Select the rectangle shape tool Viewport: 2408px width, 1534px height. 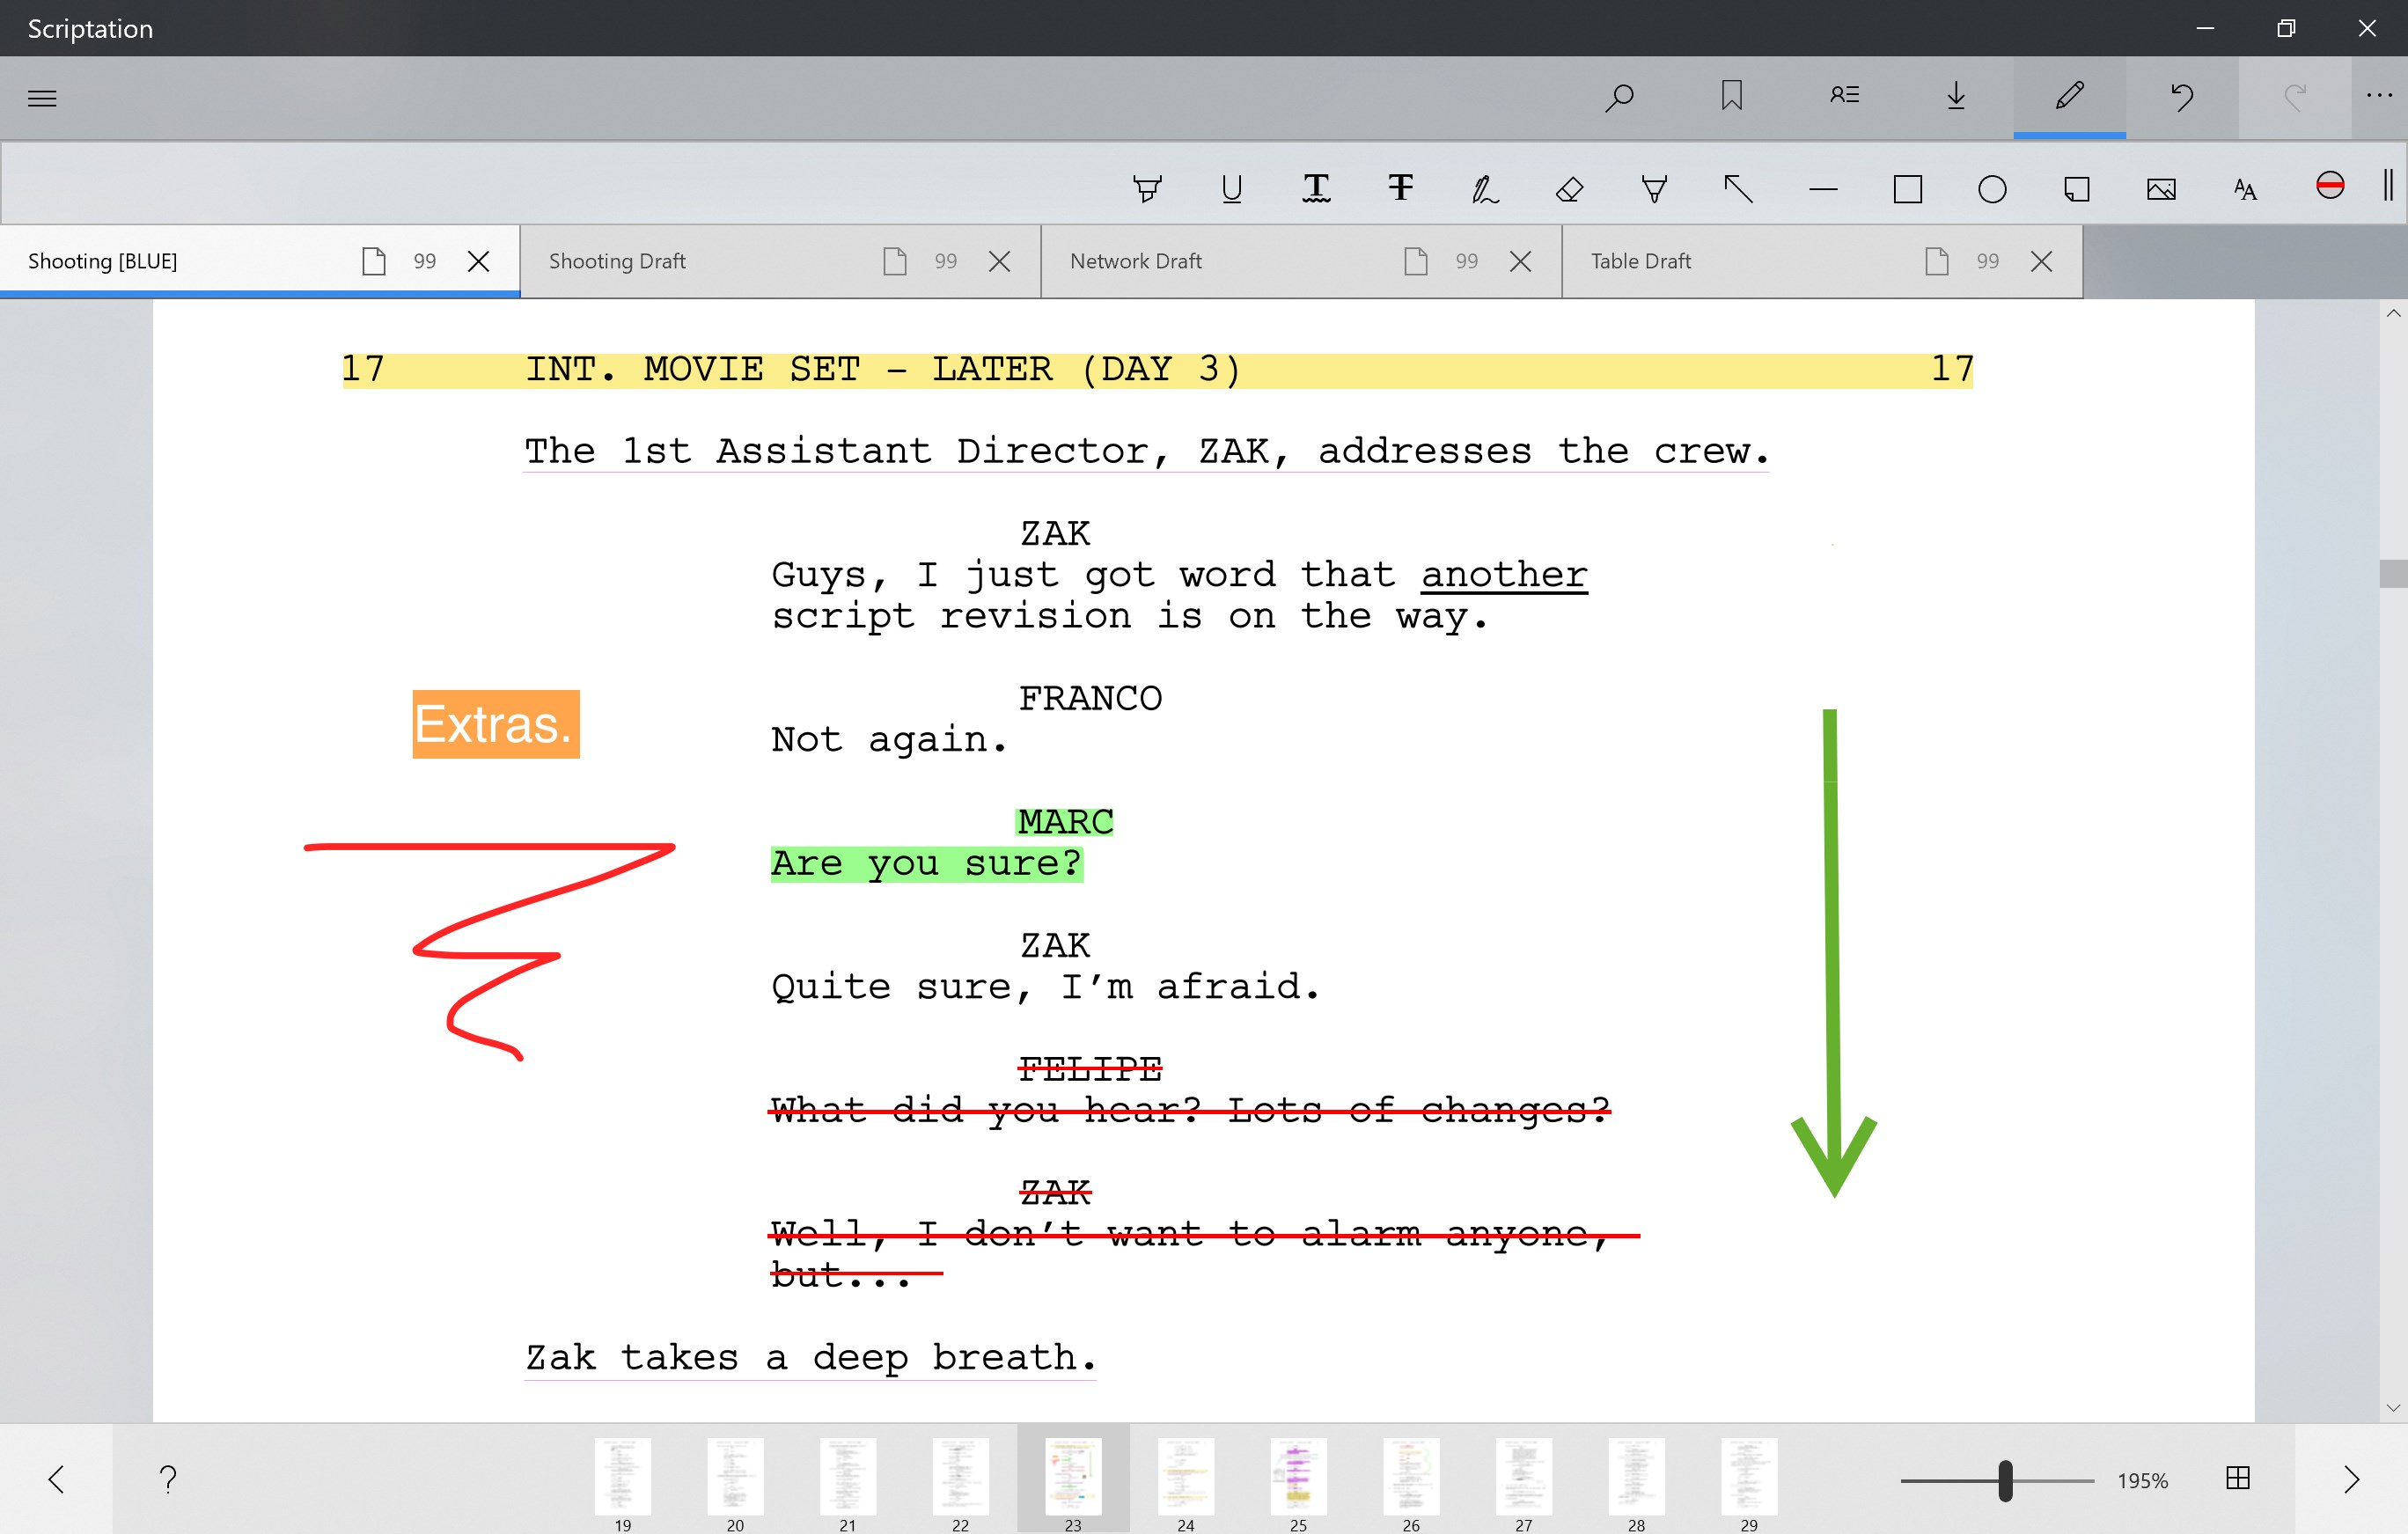(x=1907, y=188)
